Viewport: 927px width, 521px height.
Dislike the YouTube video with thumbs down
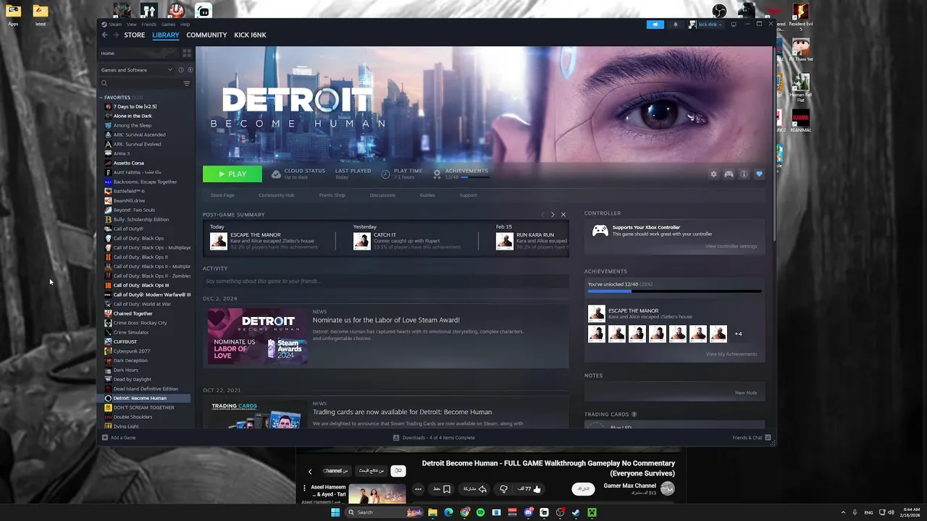503,489
